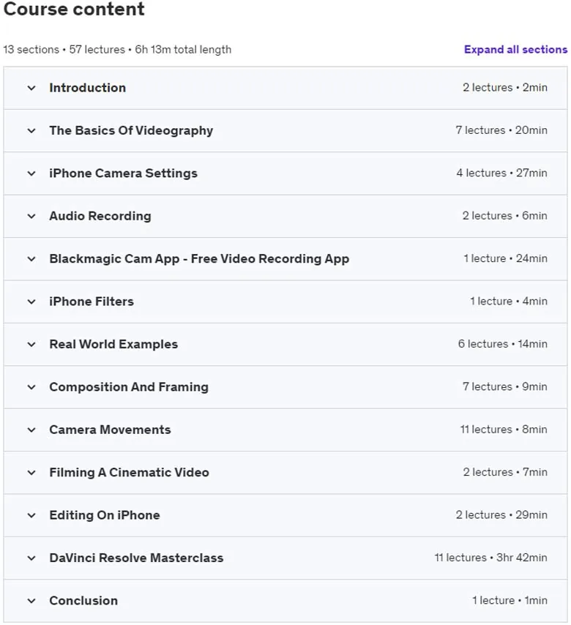Select the Filming A Cinematic Video title
Viewport: 571px width, 625px height.
pyautogui.click(x=129, y=472)
